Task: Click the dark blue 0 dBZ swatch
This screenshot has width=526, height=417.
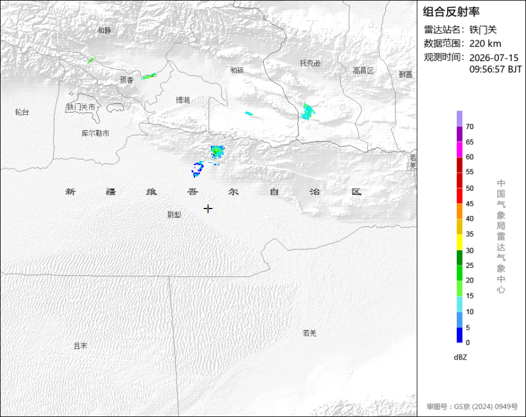Action: pos(459,335)
